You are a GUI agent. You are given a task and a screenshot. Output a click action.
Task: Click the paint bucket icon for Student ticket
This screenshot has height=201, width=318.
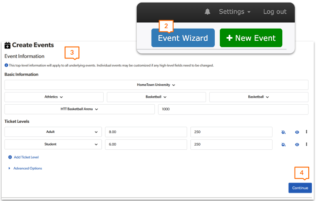click(x=284, y=145)
